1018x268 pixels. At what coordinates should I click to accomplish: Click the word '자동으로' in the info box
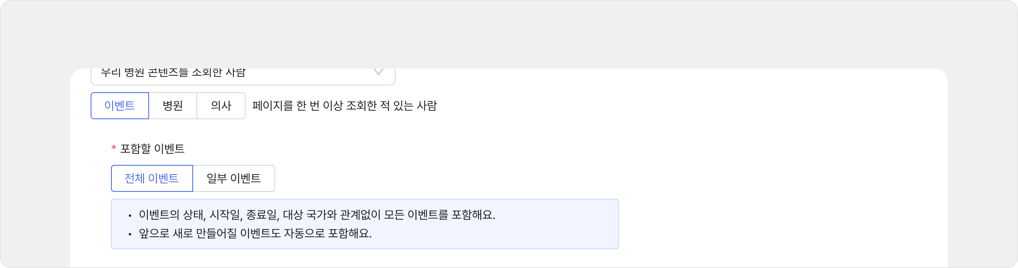304,233
